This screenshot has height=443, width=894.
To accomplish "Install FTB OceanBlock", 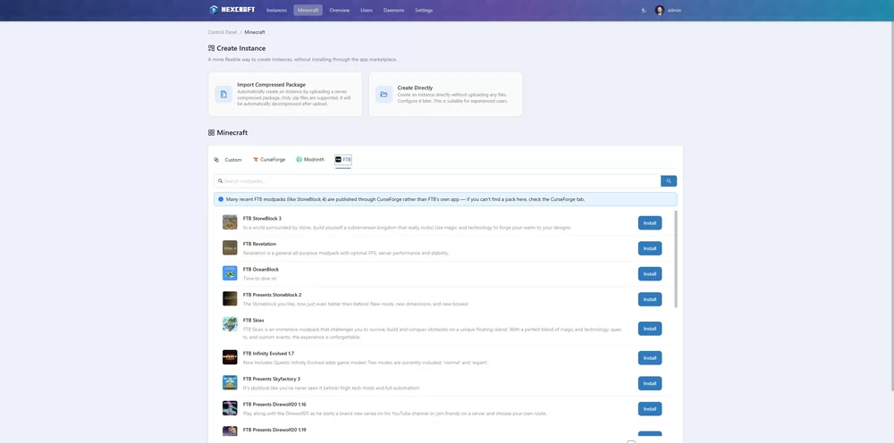I will tap(650, 274).
